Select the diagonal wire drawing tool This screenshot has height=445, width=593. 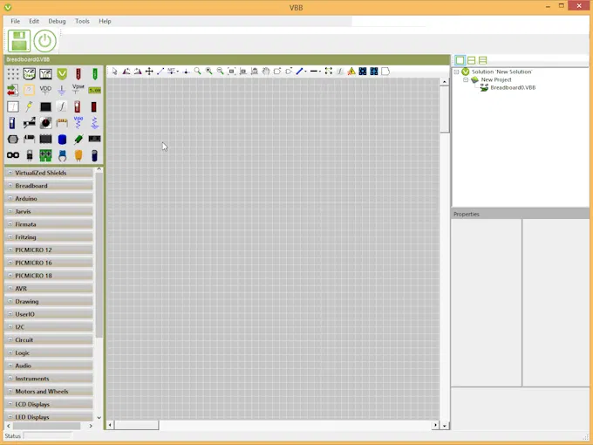pyautogui.click(x=160, y=72)
